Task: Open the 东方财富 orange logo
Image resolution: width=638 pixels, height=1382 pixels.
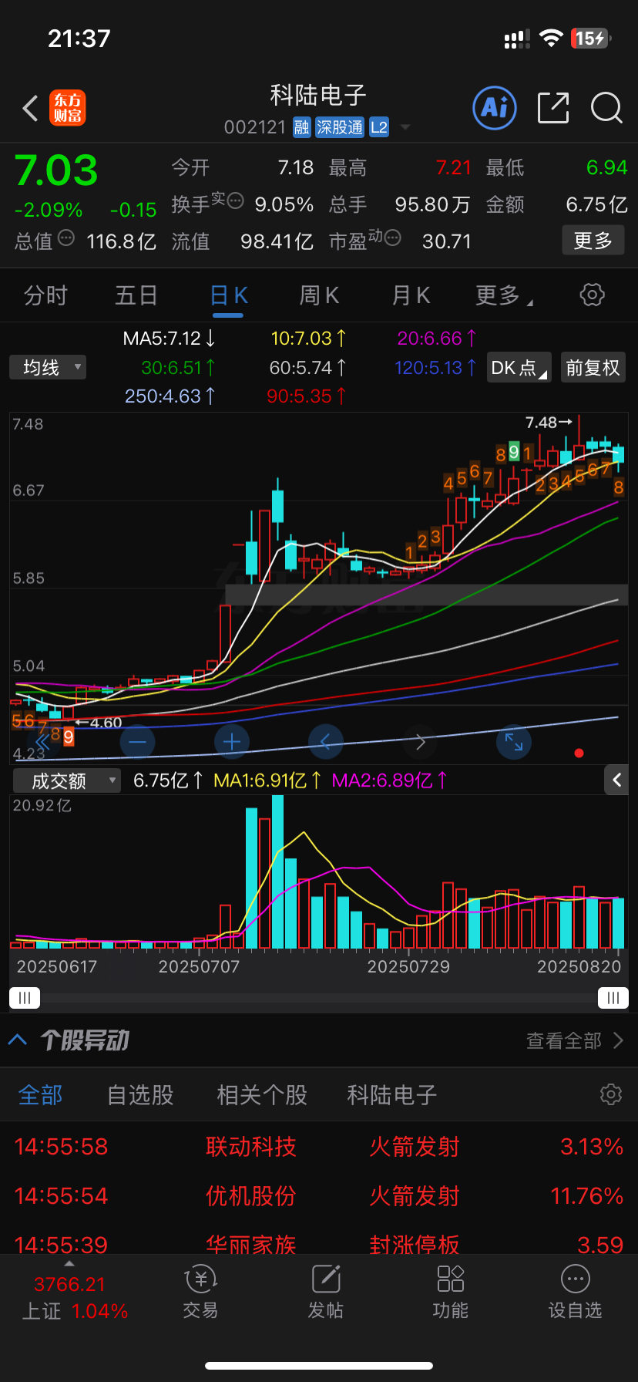Action: (x=68, y=108)
